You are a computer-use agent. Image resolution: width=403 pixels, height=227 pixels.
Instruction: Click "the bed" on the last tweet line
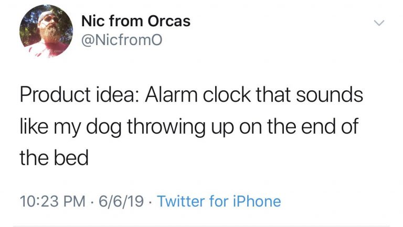pos(54,158)
